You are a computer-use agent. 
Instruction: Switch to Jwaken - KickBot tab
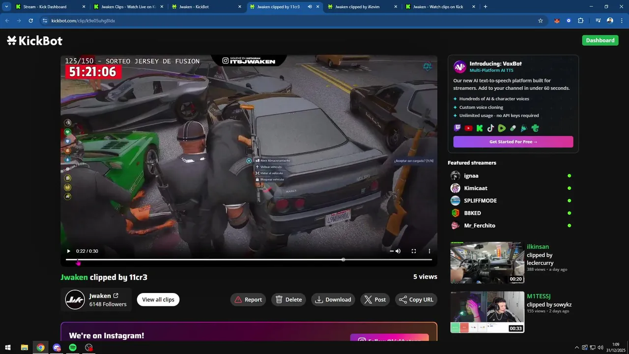click(207, 7)
